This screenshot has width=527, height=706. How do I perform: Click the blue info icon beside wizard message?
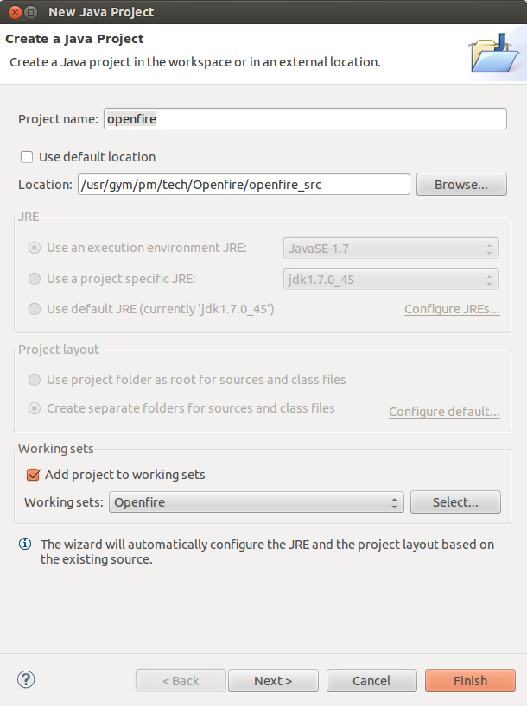[x=25, y=544]
